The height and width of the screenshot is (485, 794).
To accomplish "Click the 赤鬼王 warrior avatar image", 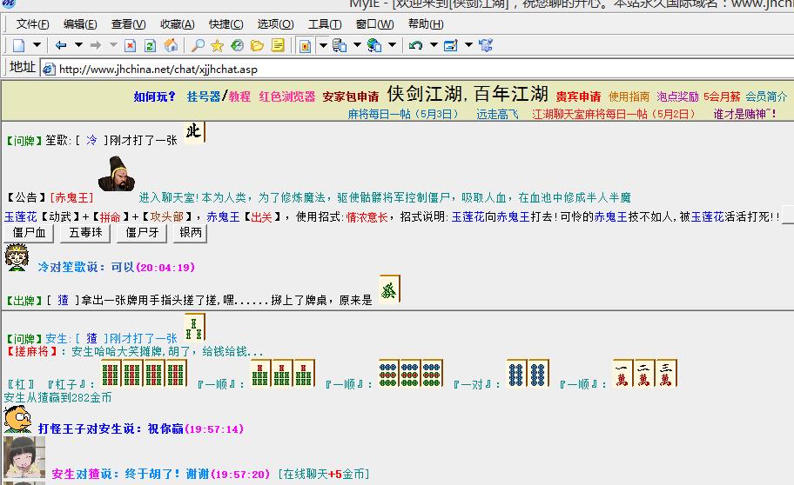I will click(x=117, y=174).
